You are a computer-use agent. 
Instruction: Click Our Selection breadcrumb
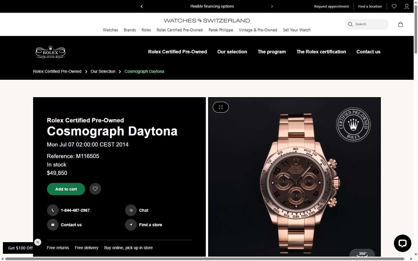pos(103,71)
